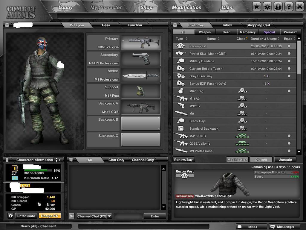Click the Charge NX button
The height and width of the screenshot is (230, 306).
(x=50, y=216)
